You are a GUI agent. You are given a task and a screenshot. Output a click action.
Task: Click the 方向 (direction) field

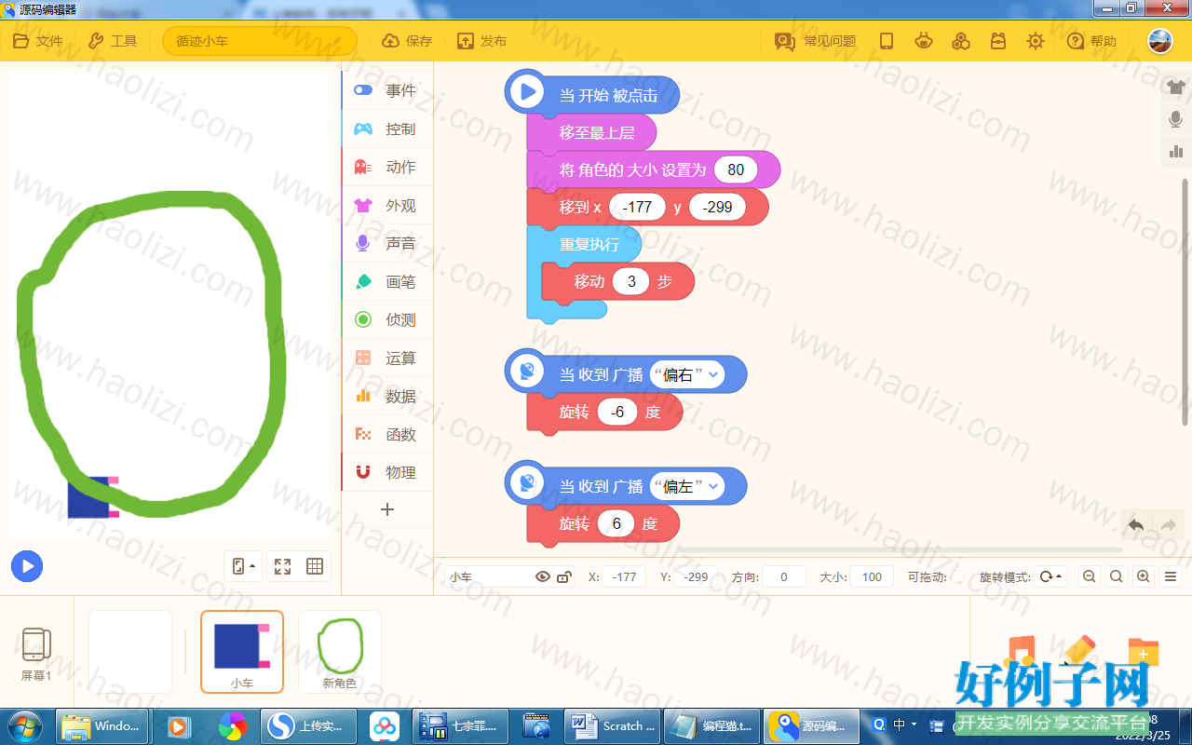click(784, 577)
